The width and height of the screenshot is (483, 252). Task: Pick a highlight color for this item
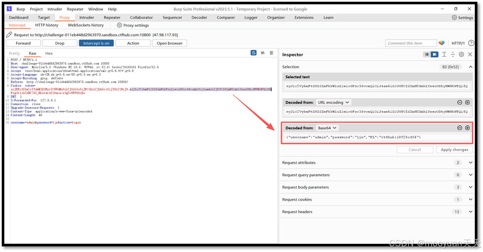[442, 43]
